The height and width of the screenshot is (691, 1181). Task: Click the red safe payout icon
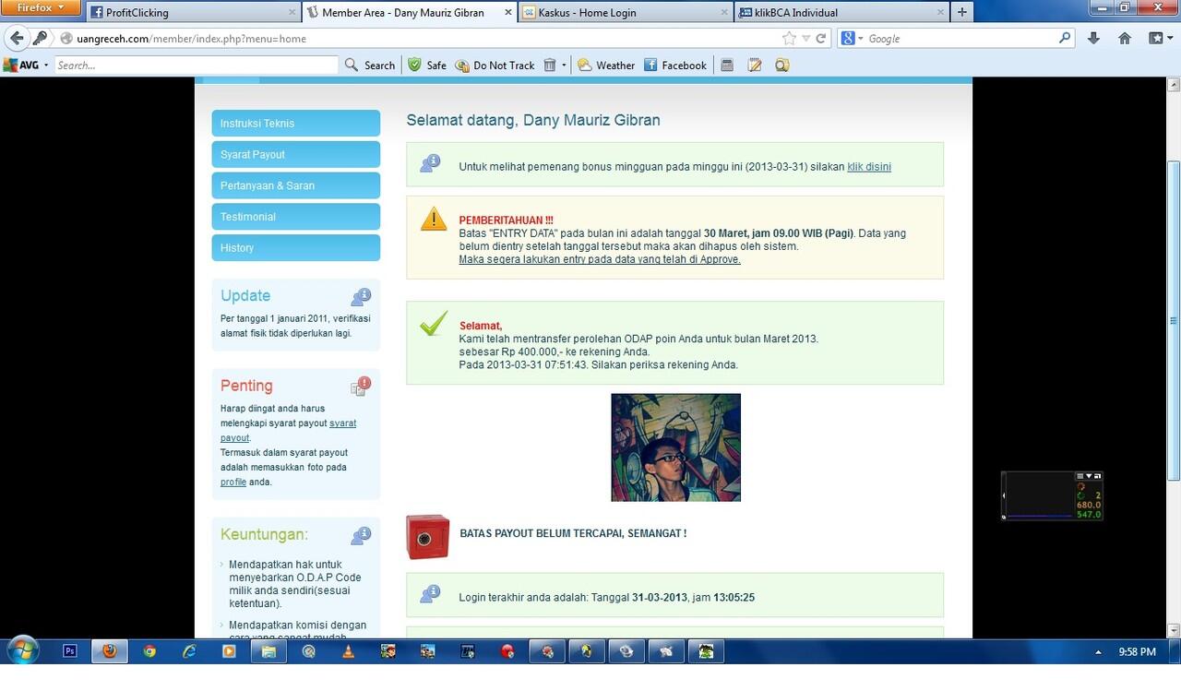tap(428, 537)
